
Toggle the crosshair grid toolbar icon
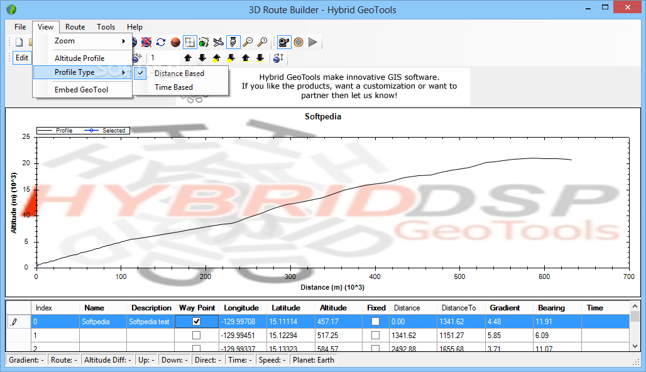pyautogui.click(x=190, y=42)
